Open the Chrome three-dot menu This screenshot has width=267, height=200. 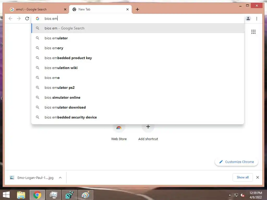coord(257,18)
